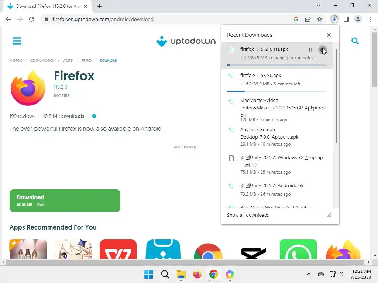378x283 pixels.
Task: Open the ANDROID breadcrumb
Action: (x=16, y=60)
